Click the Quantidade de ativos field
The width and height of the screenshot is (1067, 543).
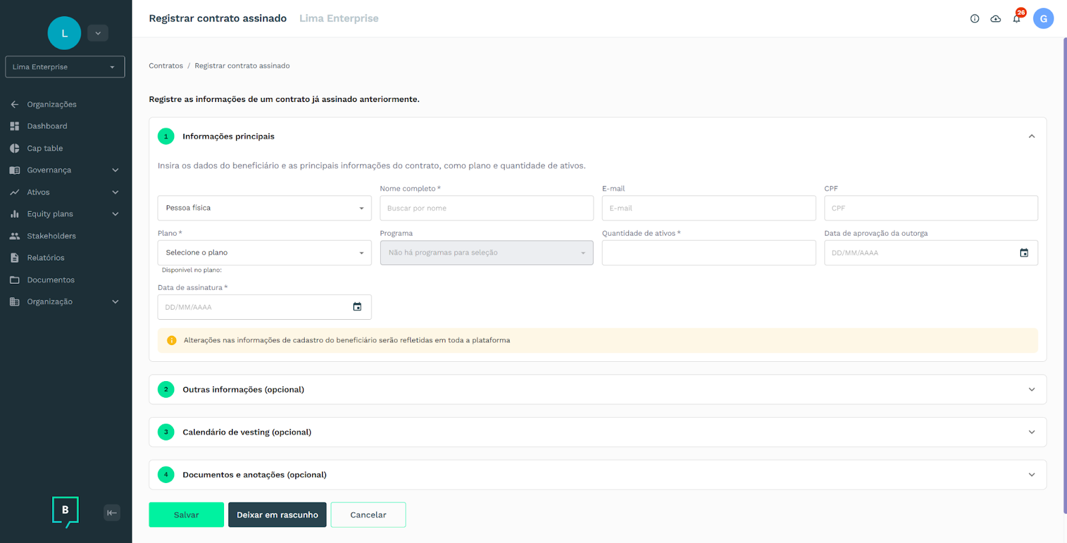coord(709,253)
